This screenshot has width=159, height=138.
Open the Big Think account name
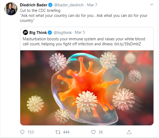pos(38,32)
